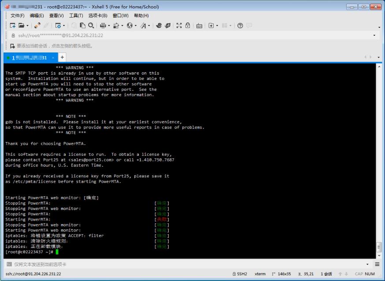Click the compose bar send-target icon
This screenshot has width=385, height=281.
coord(9,264)
